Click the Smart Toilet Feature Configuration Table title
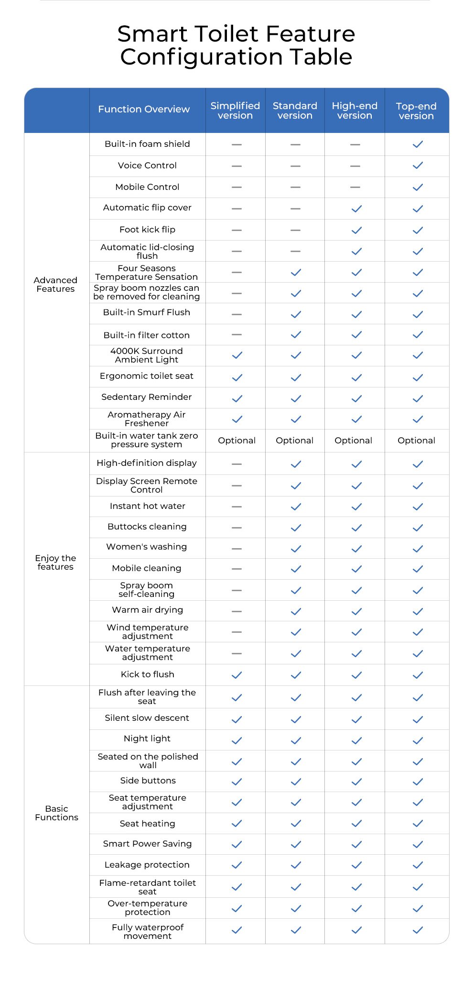Screen dimensions: 473x981 (236, 45)
